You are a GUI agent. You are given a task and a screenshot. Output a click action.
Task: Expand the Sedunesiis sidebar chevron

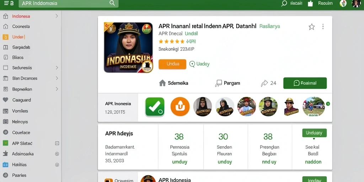[x=57, y=68]
